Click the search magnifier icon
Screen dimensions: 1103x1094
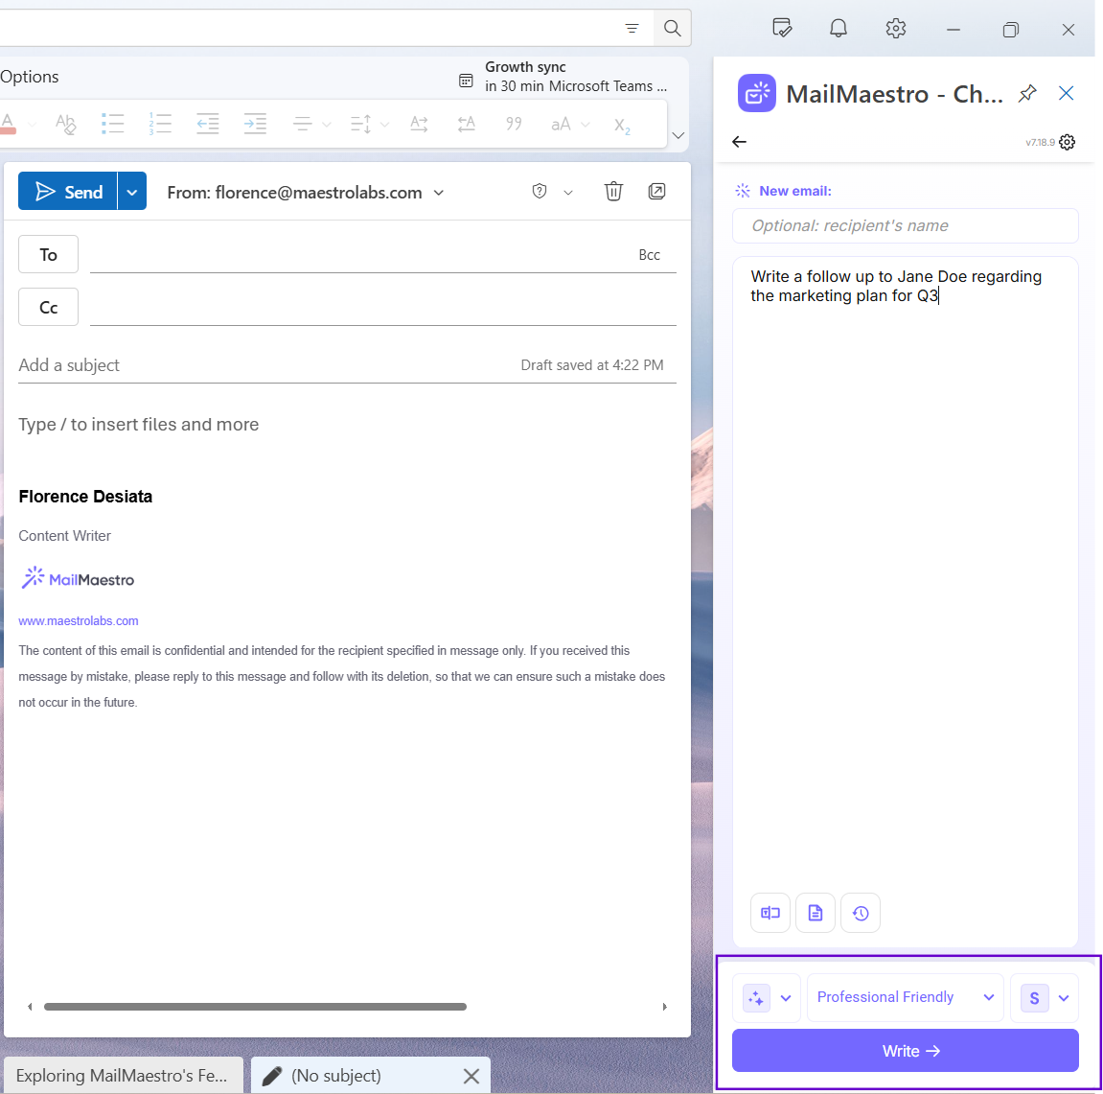(672, 28)
